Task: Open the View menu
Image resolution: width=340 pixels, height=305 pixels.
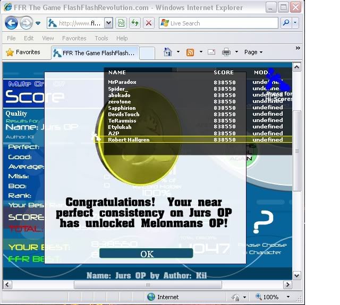Action: coord(48,38)
